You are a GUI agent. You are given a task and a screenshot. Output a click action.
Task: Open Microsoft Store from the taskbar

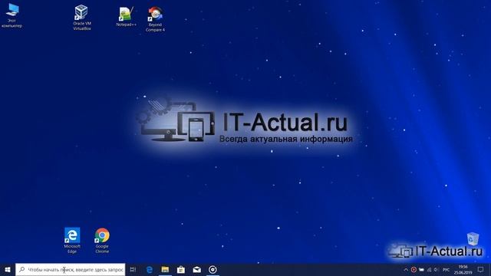coord(181,269)
